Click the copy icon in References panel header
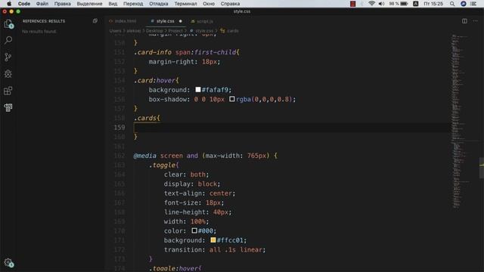Viewport: 484px width, 272px height. (x=95, y=21)
